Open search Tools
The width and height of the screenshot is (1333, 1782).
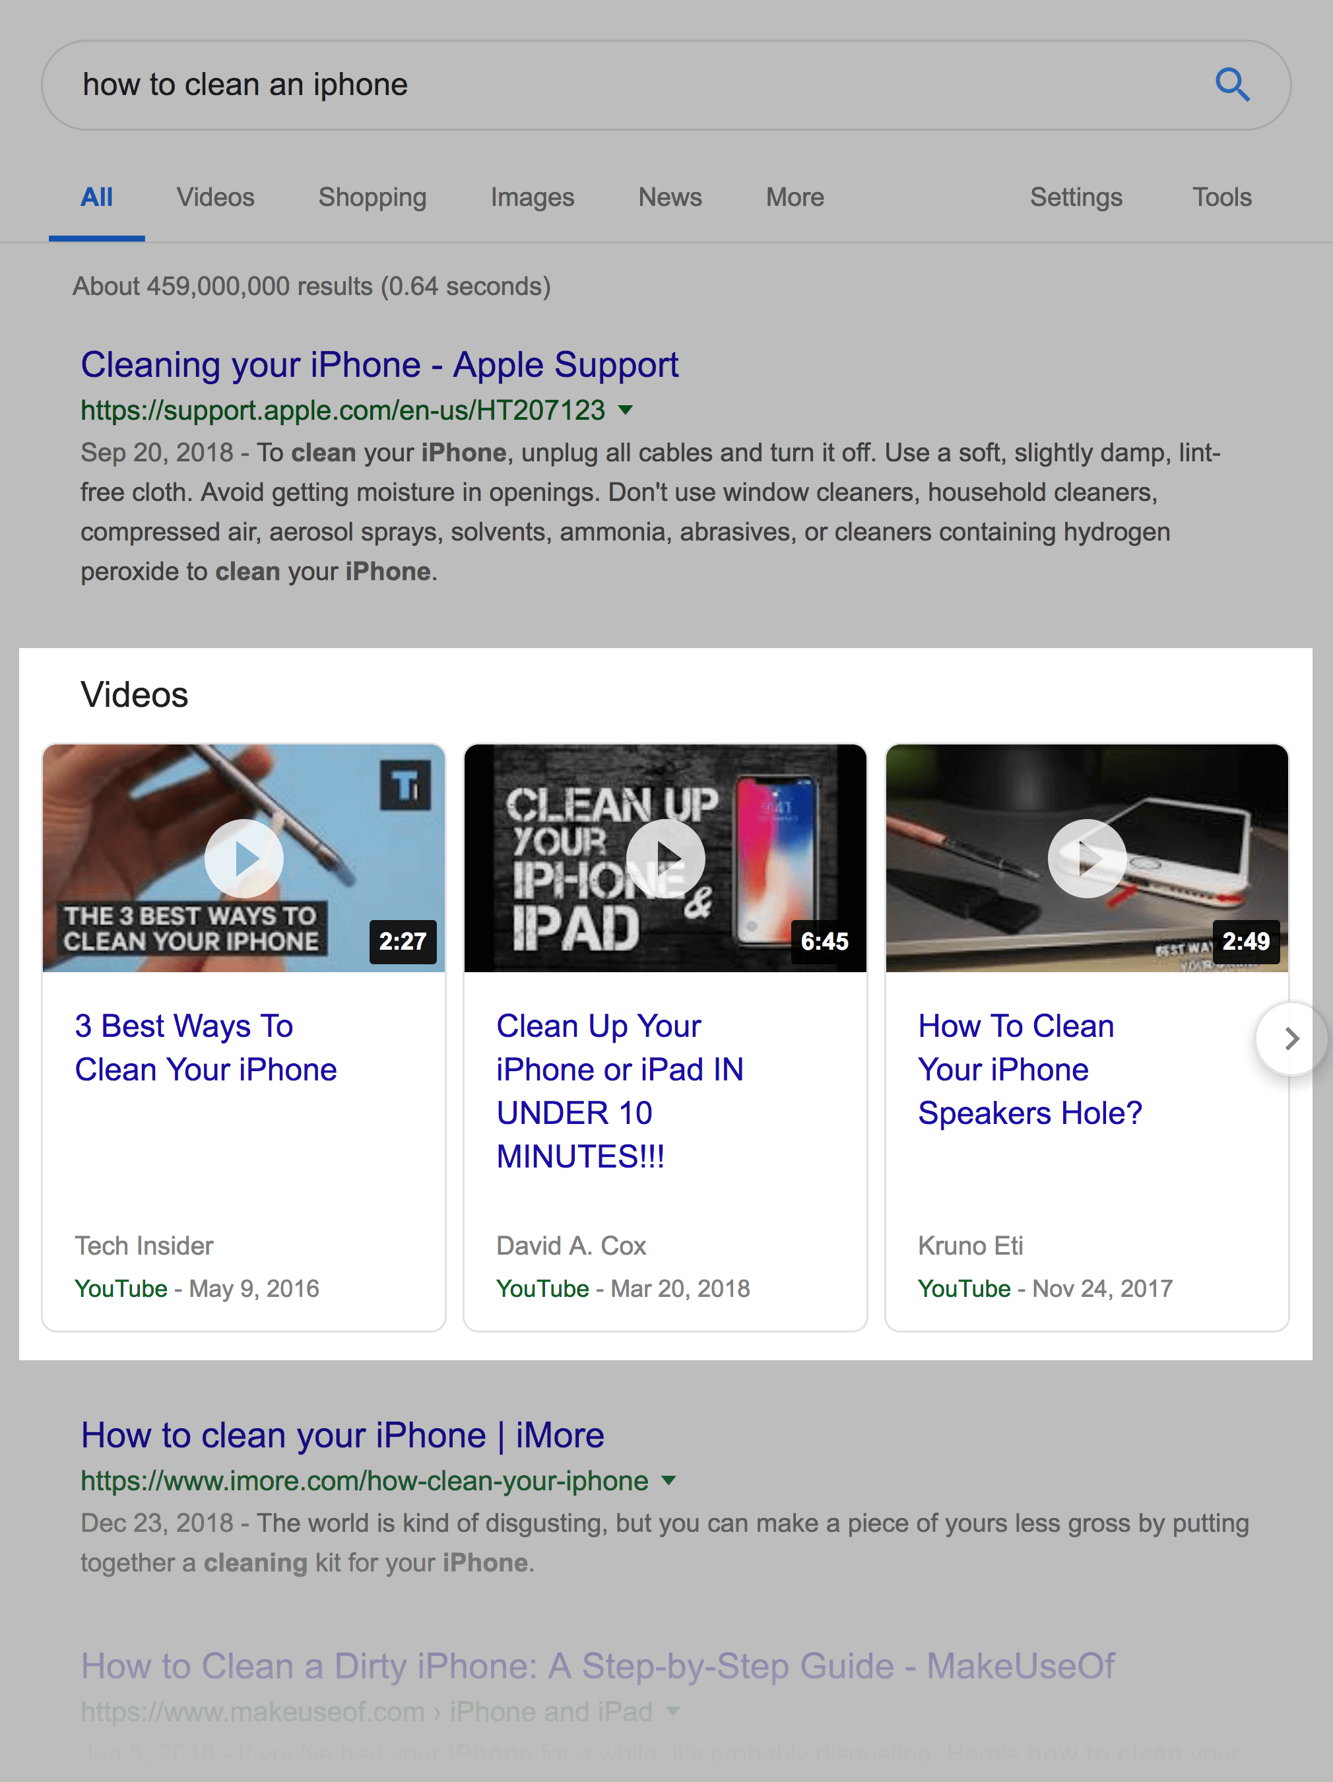coord(1222,197)
